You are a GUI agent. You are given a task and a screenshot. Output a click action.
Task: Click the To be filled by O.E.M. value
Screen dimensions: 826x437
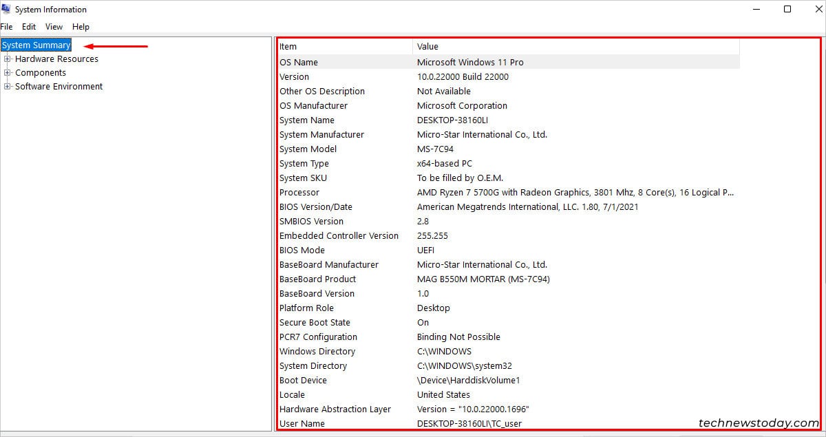(x=460, y=178)
